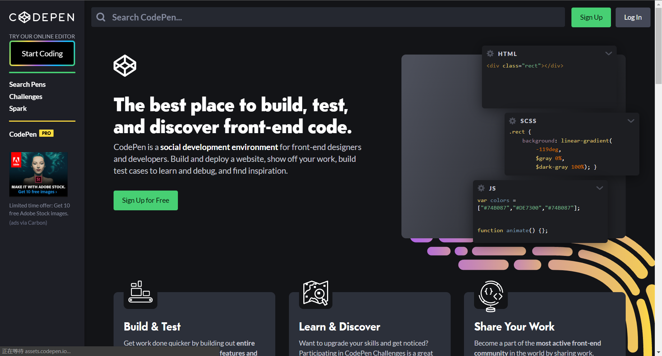Click the Share Your Work globe icon
The width and height of the screenshot is (662, 356).
[x=491, y=296]
